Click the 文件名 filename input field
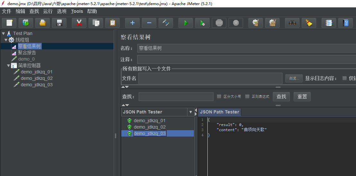This screenshot has height=176, width=356. [x=211, y=79]
